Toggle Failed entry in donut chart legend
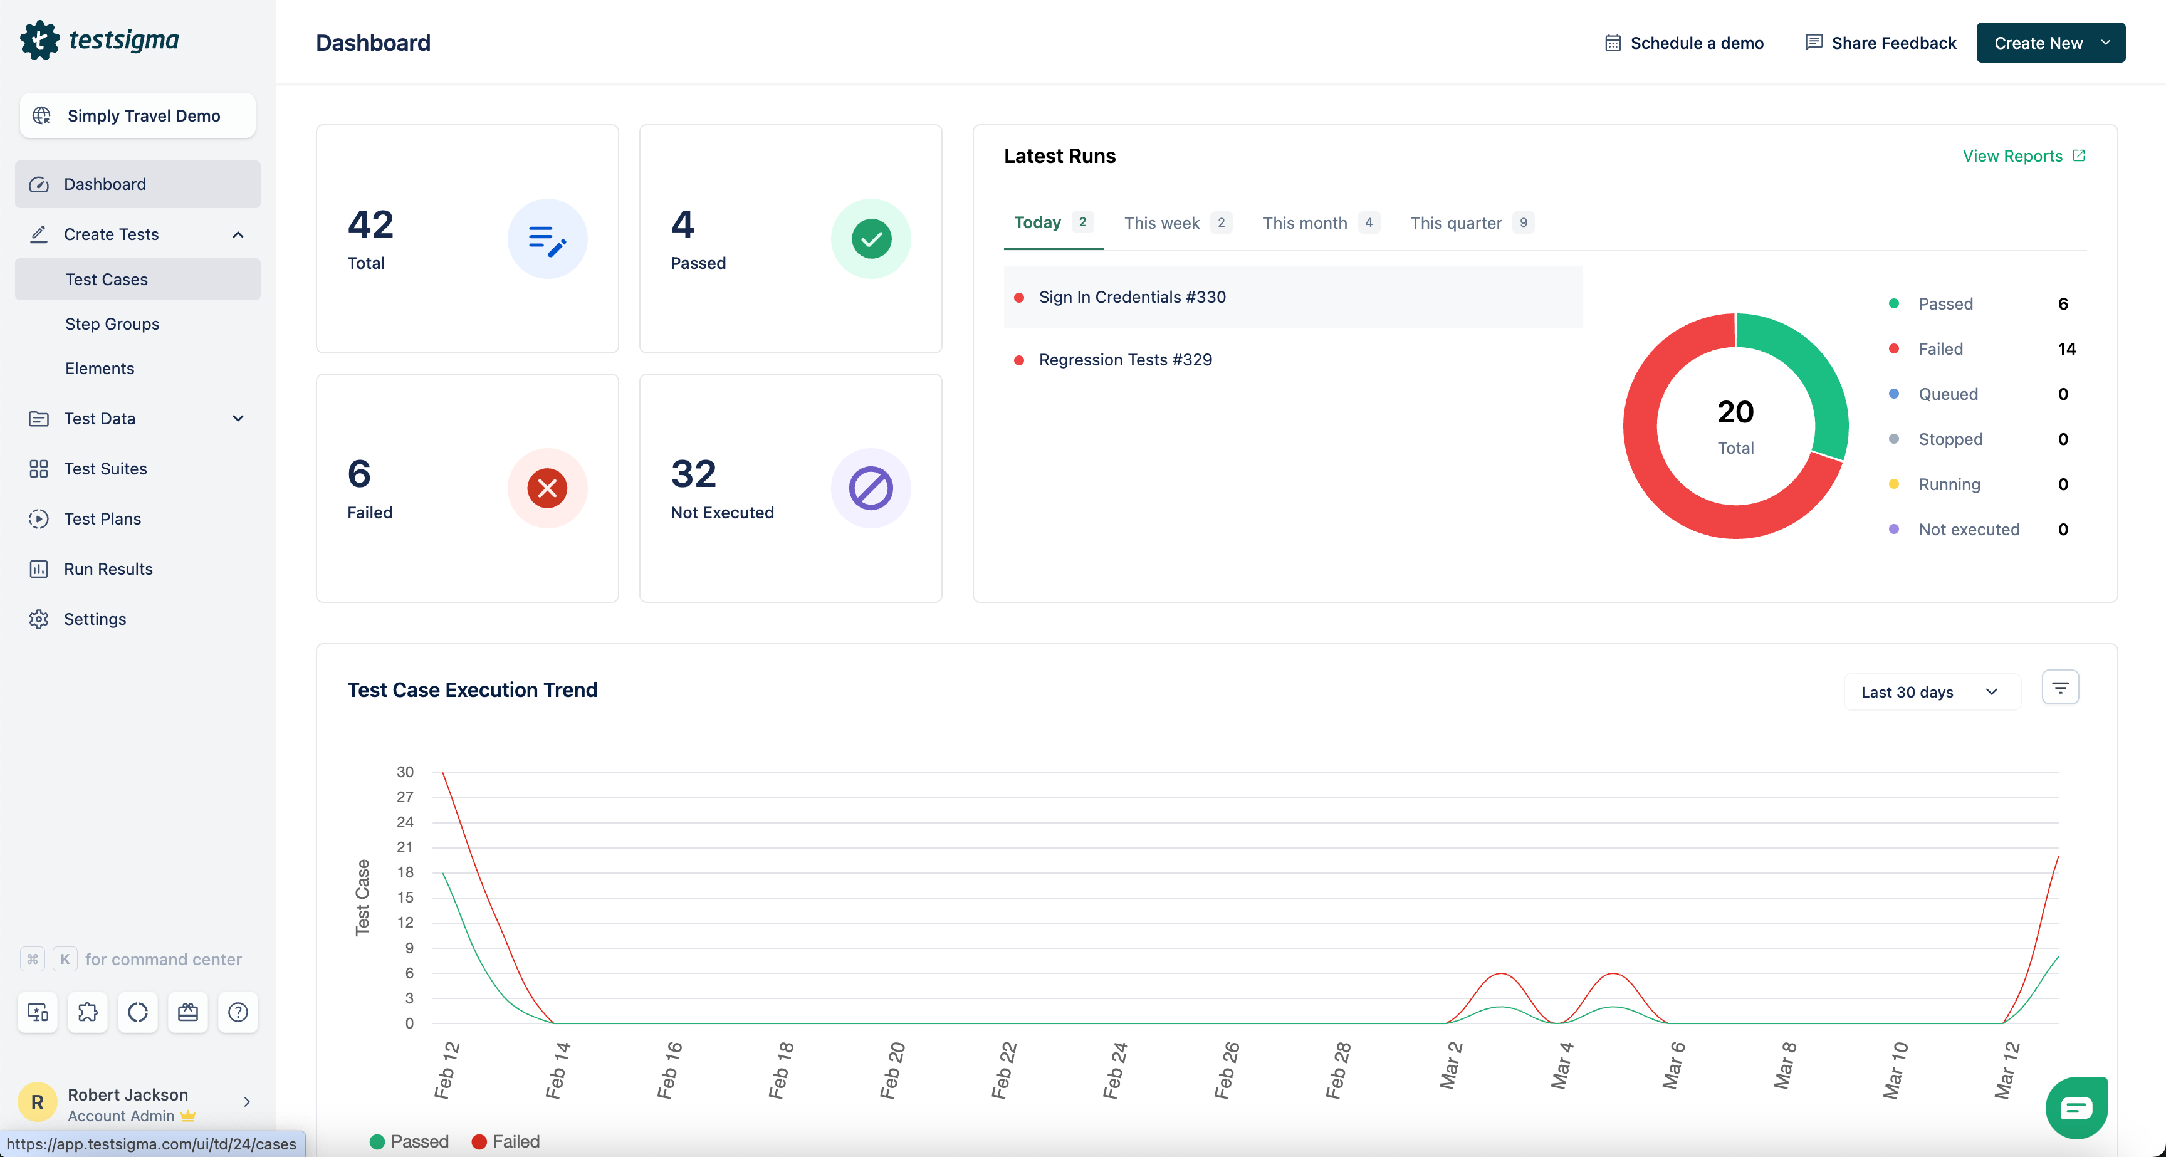 click(x=1940, y=349)
